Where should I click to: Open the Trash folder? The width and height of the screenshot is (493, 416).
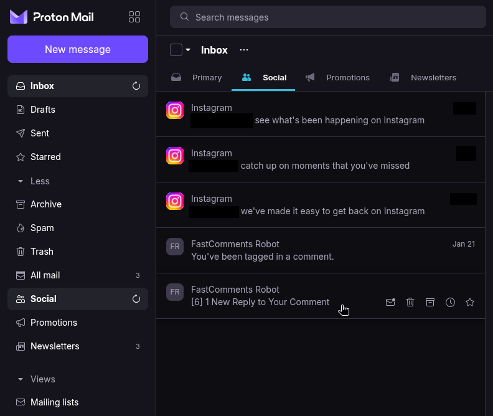(x=78, y=252)
